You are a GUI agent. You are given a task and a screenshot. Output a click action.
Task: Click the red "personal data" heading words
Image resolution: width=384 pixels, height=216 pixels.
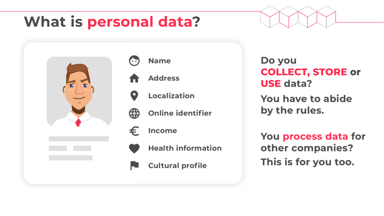pos(140,22)
